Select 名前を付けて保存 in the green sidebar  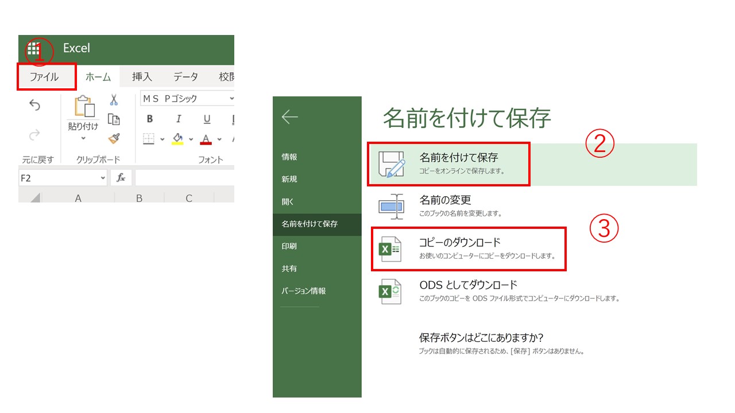[x=317, y=224]
